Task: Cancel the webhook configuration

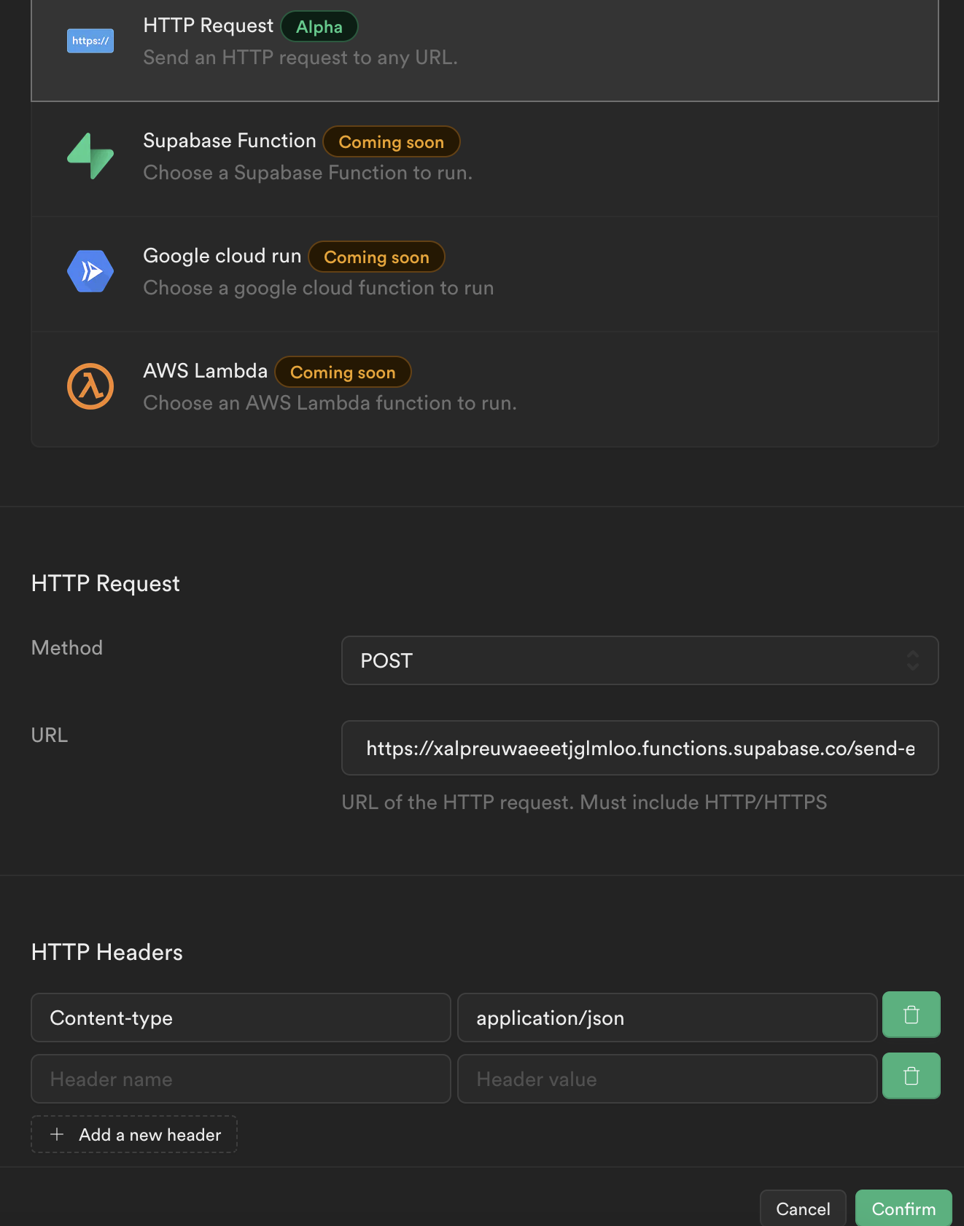Action: [802, 1209]
